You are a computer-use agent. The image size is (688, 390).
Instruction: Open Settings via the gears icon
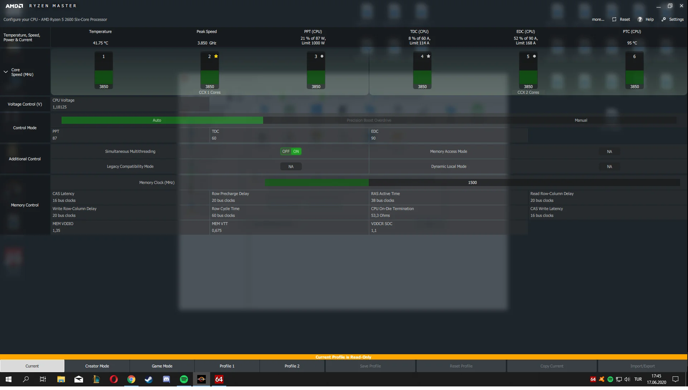click(x=664, y=19)
